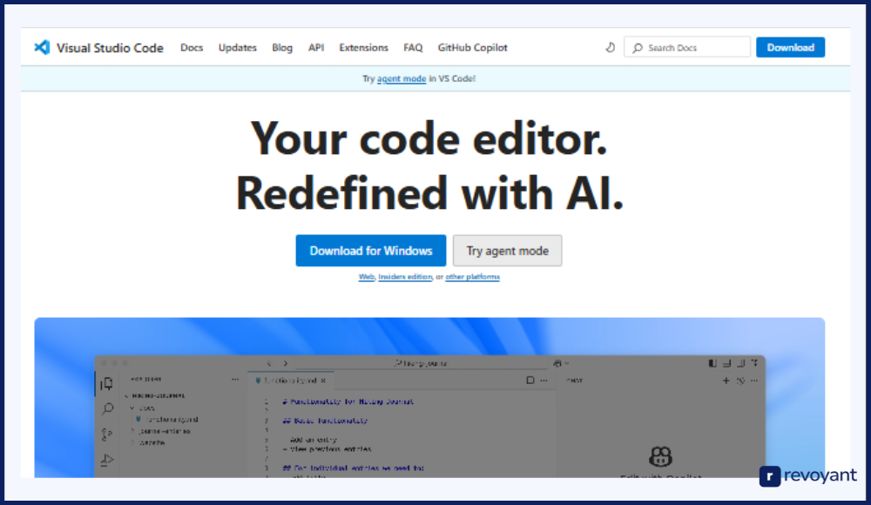This screenshot has height=505, width=871.
Task: Click the customize layout icon in the preview
Action: pyautogui.click(x=754, y=363)
